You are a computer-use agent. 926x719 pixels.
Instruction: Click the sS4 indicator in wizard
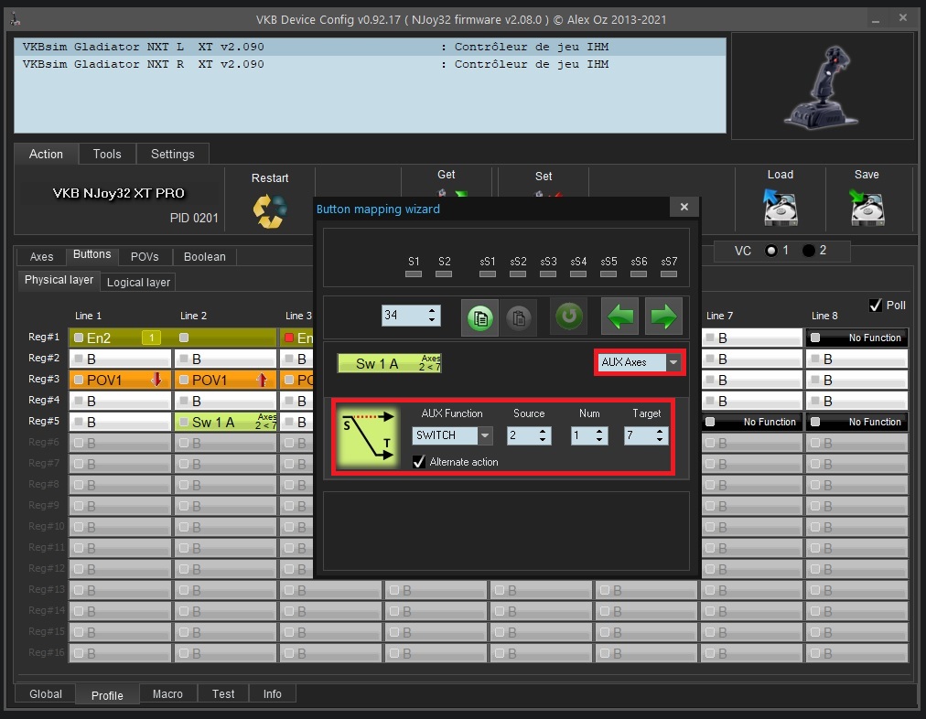tap(578, 274)
